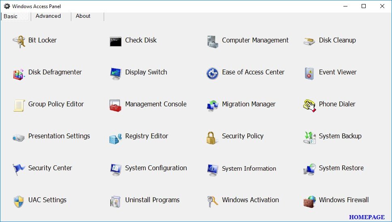Click the UAC Settings shield icon
Viewport: 392px width, 222px height.
coord(19,201)
